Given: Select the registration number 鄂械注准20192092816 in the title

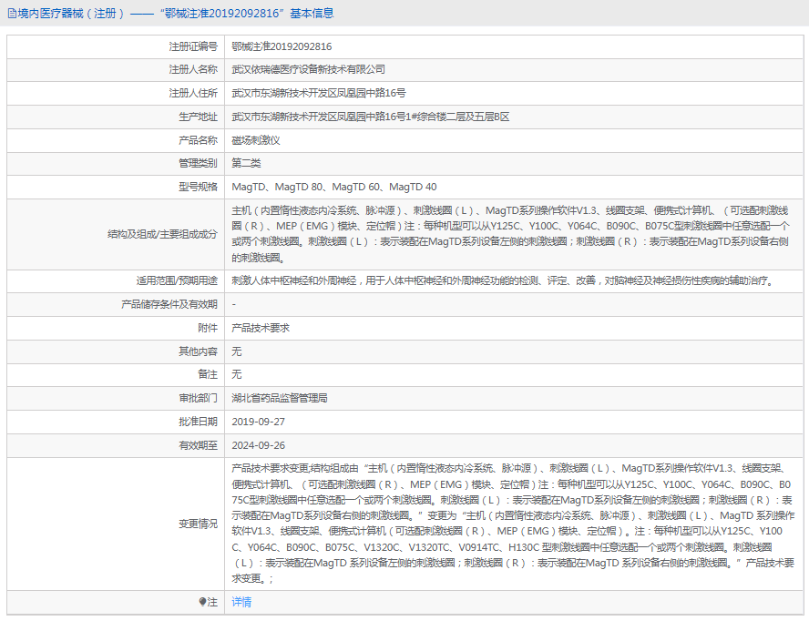Looking at the screenshot, I should click(223, 13).
